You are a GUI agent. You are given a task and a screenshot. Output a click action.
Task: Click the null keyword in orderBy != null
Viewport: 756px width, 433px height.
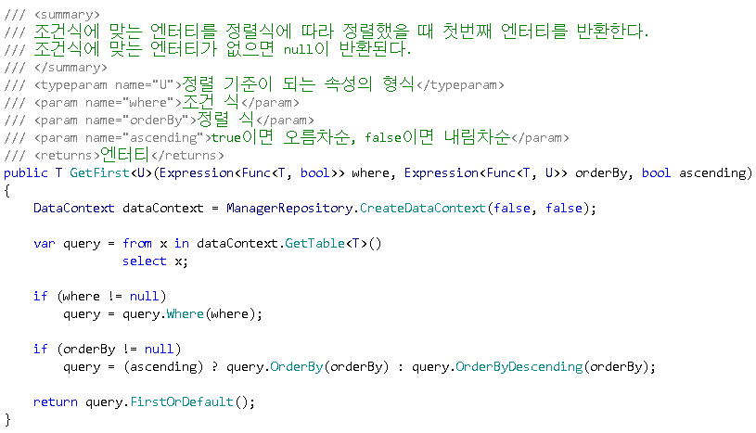click(160, 350)
